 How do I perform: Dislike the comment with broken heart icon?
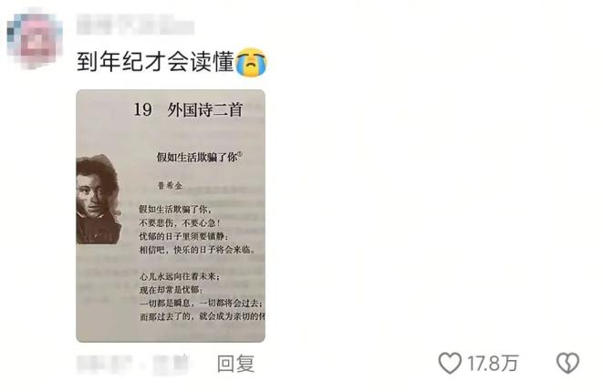567,363
